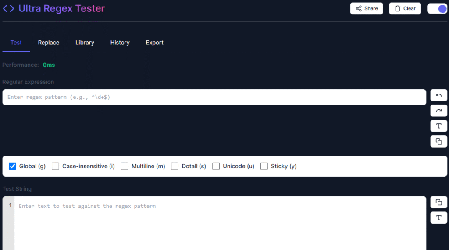
Task: Enable the Multiline (m) flag
Action: [125, 166]
